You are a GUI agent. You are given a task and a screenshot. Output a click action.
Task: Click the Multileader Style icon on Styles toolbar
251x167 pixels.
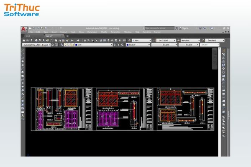(203, 40)
